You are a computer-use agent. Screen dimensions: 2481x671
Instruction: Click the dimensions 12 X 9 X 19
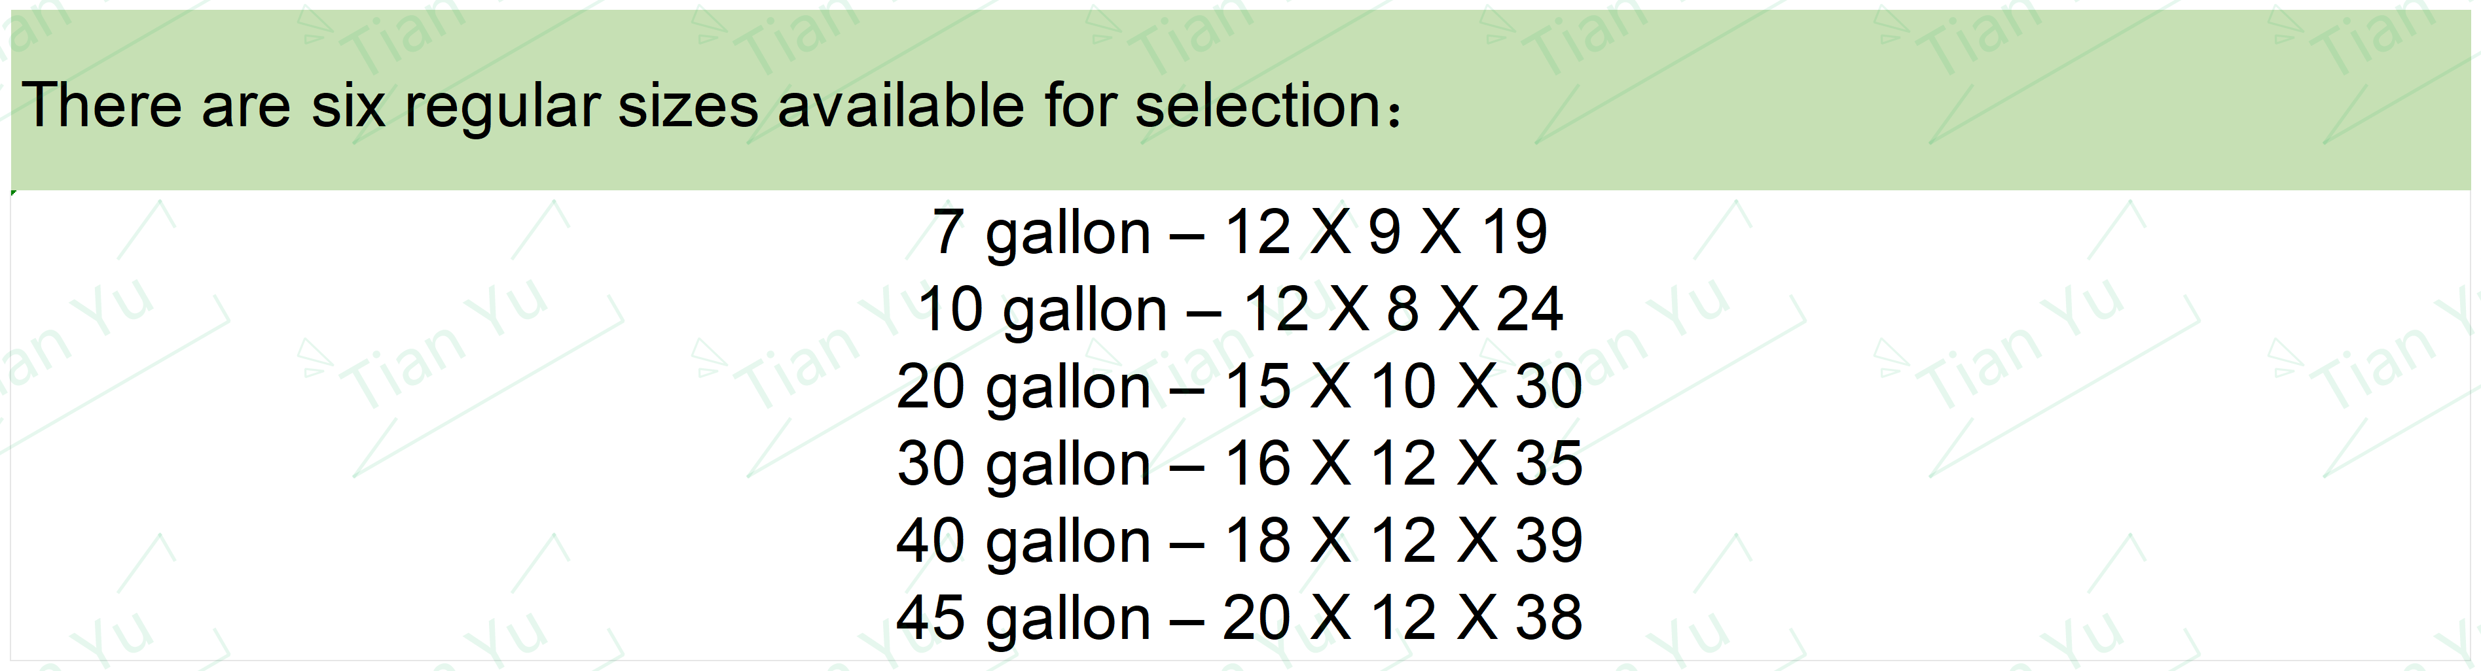[1386, 232]
